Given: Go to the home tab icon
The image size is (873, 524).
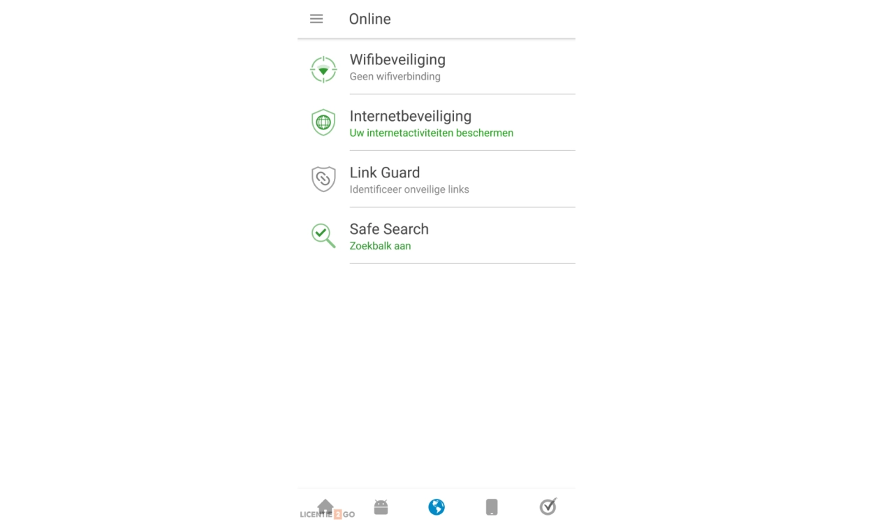Looking at the screenshot, I should (x=325, y=507).
